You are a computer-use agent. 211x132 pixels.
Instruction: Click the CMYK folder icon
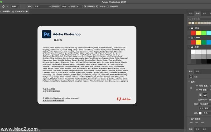[x=192, y=37]
